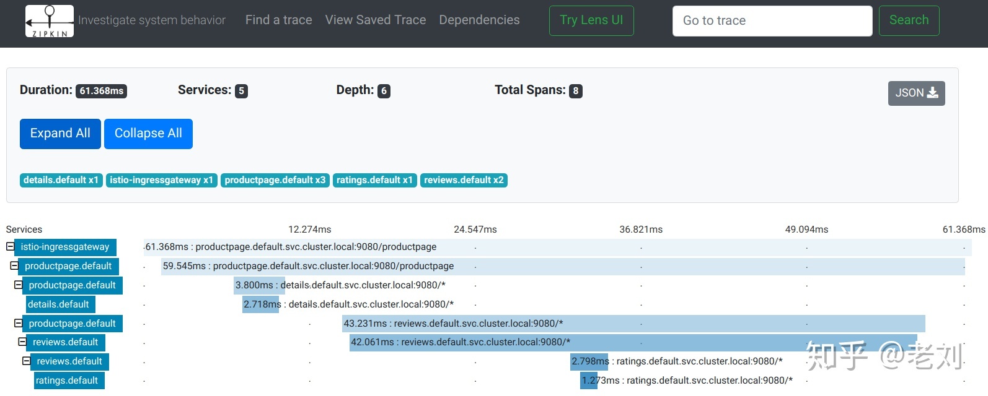
Task: Go to the Dependencies page
Action: [479, 20]
